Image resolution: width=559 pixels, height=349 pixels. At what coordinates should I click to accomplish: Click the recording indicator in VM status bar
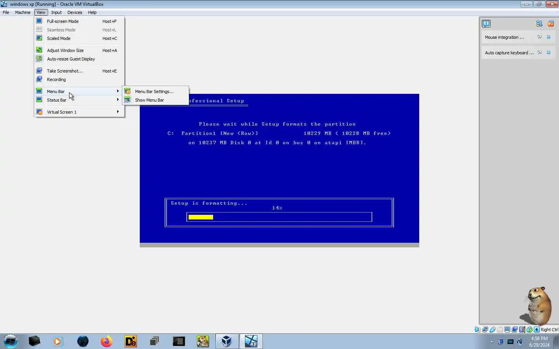(514, 330)
